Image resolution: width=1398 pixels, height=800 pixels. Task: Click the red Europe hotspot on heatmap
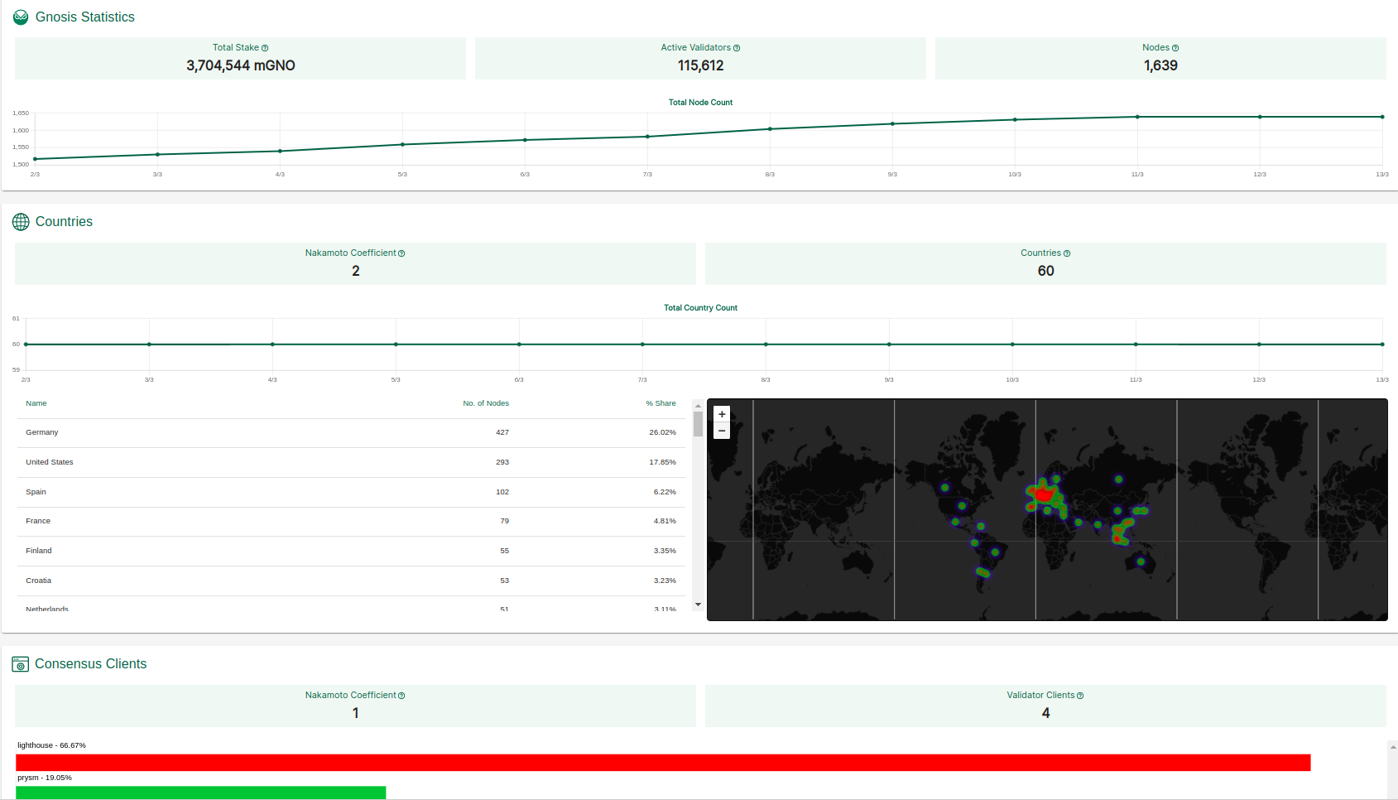click(1044, 494)
